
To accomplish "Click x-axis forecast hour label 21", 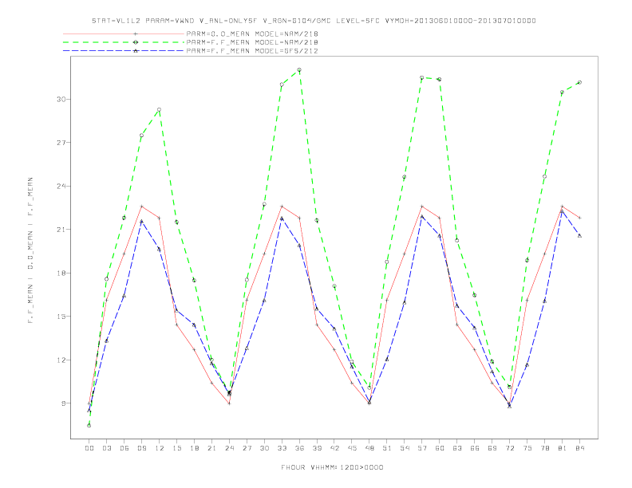I will 211,448.
